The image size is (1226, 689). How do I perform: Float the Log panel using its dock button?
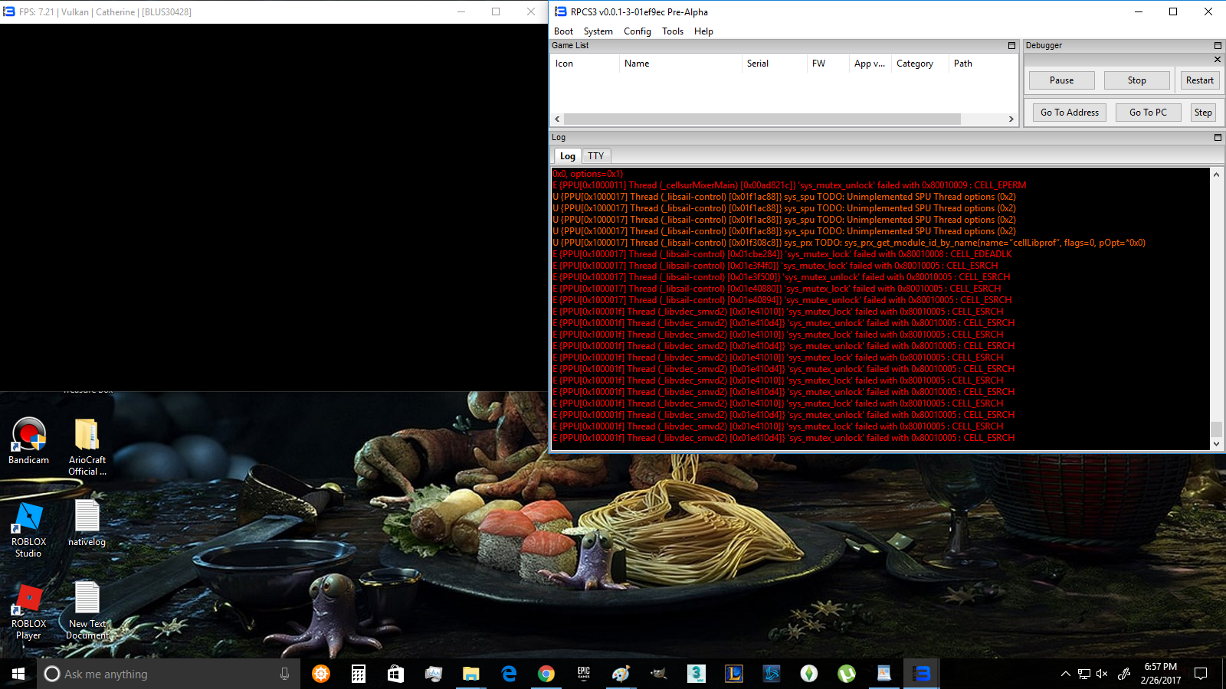[x=1218, y=138]
